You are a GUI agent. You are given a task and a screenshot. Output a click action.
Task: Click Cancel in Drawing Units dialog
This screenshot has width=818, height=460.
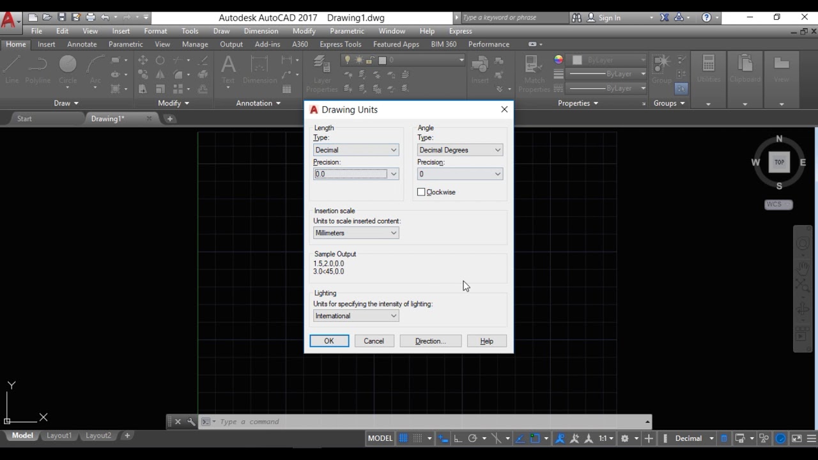pos(374,341)
